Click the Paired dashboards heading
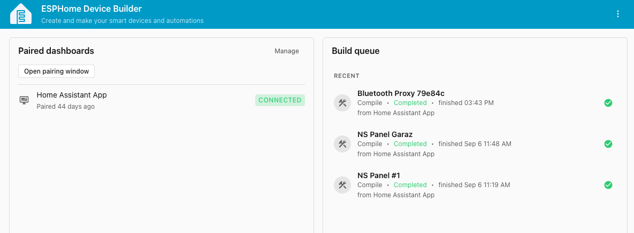 point(56,51)
